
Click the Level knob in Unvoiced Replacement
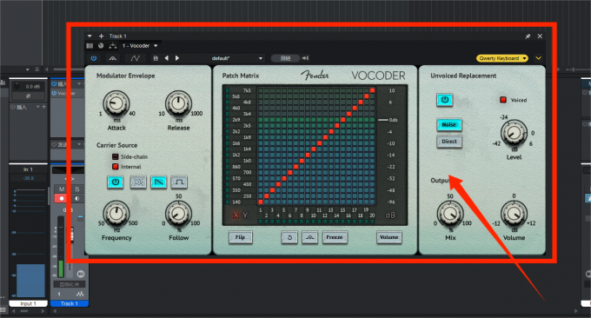514,133
